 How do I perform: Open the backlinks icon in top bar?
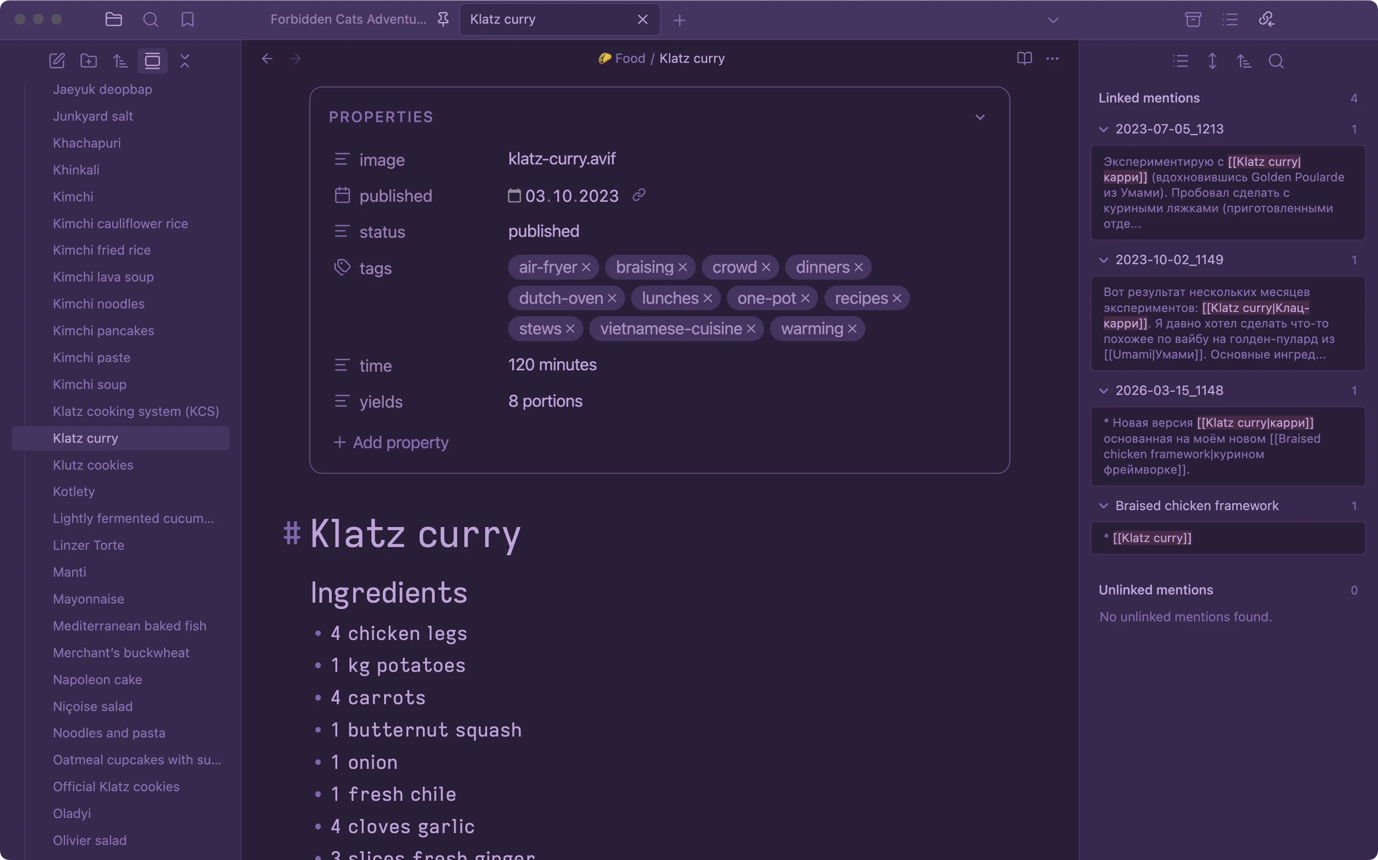pos(1266,19)
